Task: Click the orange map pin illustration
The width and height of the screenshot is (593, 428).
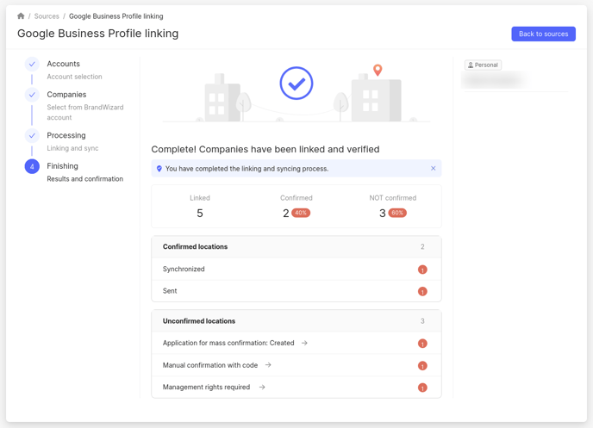Action: 378,70
